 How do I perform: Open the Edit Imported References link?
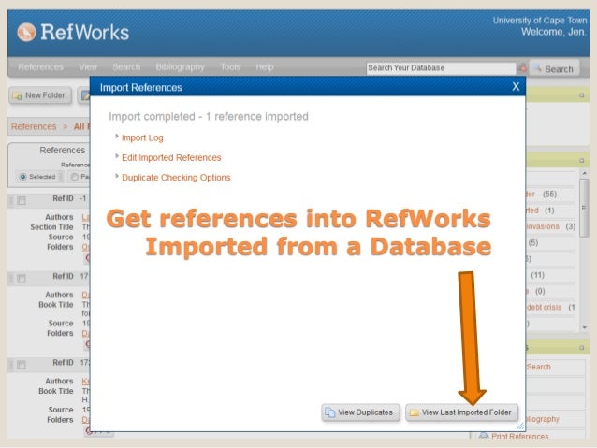[x=171, y=157]
